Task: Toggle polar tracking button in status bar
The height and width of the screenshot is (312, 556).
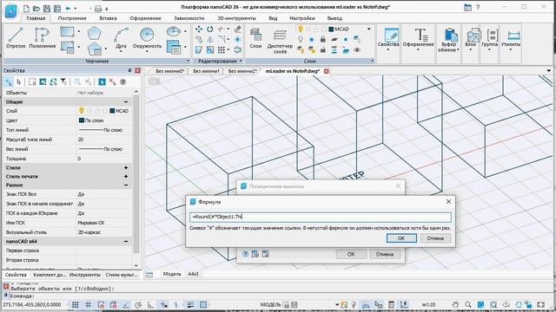Action: click(x=138, y=304)
